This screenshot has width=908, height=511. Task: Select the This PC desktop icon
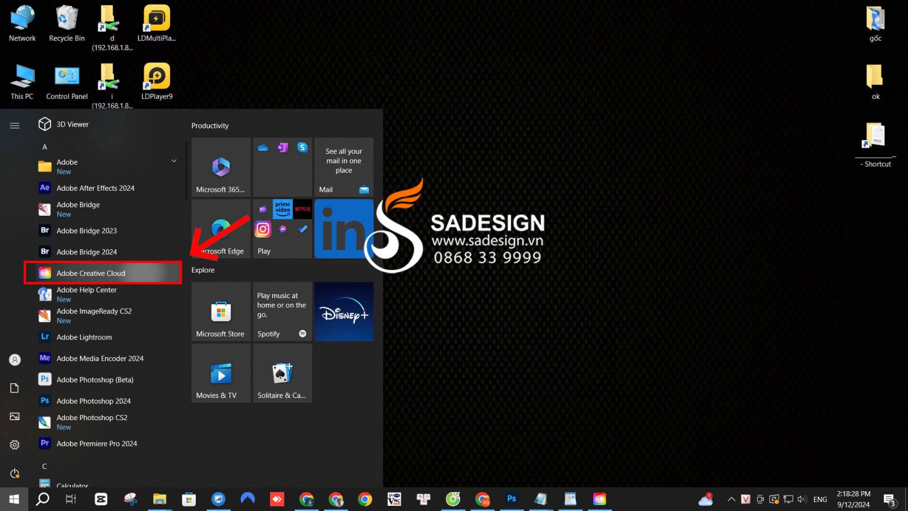coord(22,82)
